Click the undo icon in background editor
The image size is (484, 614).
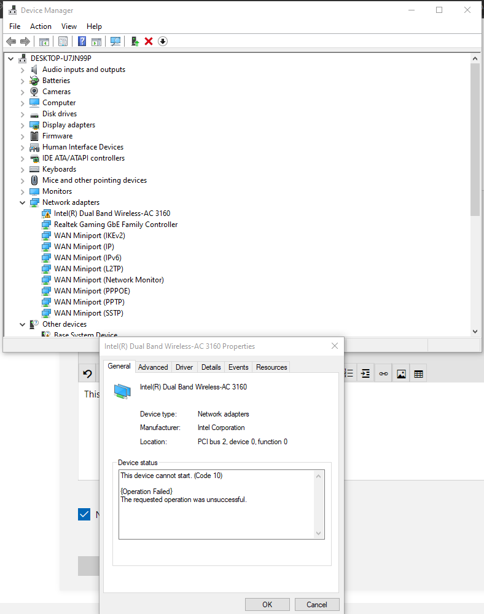88,374
